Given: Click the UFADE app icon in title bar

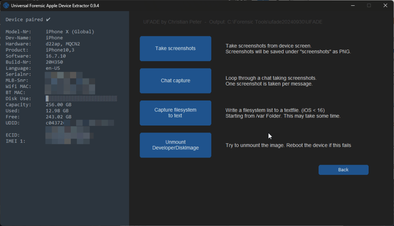Looking at the screenshot, I should tap(6, 5).
